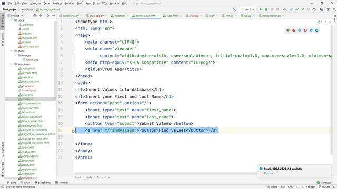Open file in Firefox browser icon

294,30
